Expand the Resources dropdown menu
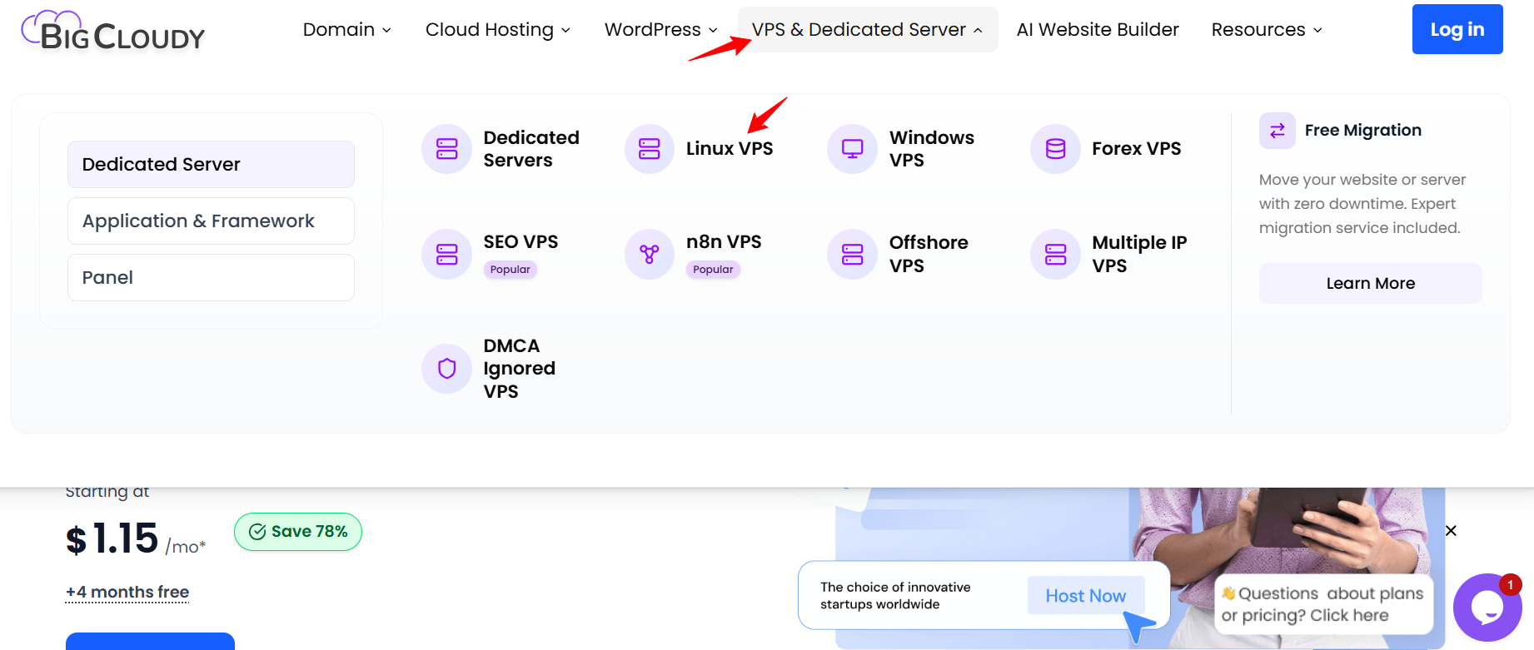This screenshot has width=1534, height=650. [1267, 30]
